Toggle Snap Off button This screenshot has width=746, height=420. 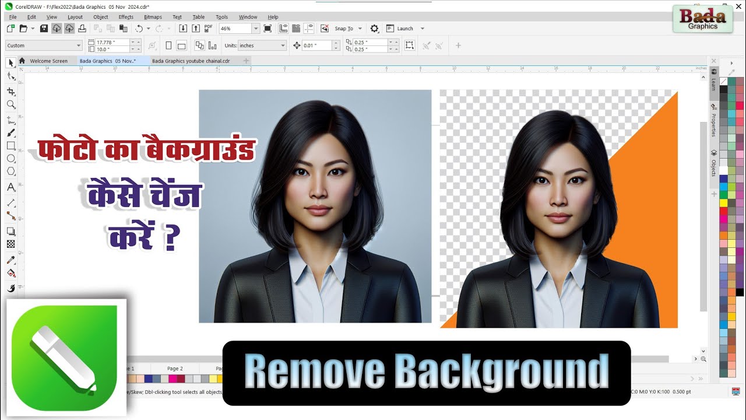(325, 28)
